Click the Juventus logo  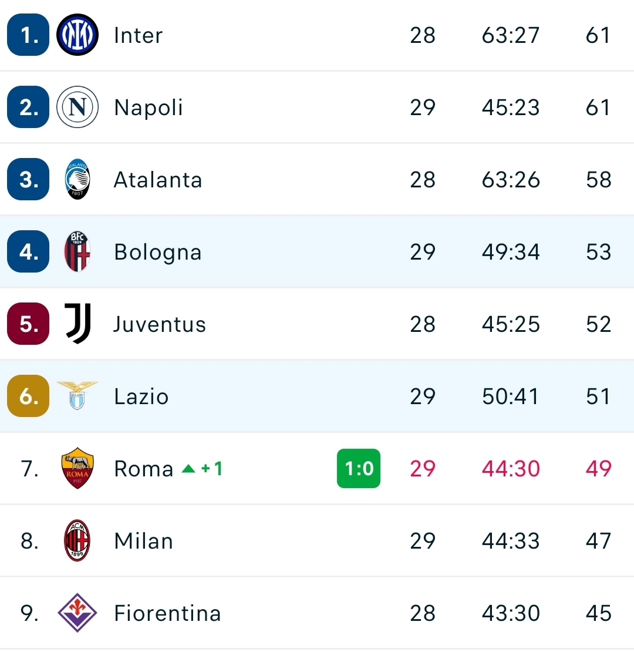point(77,324)
